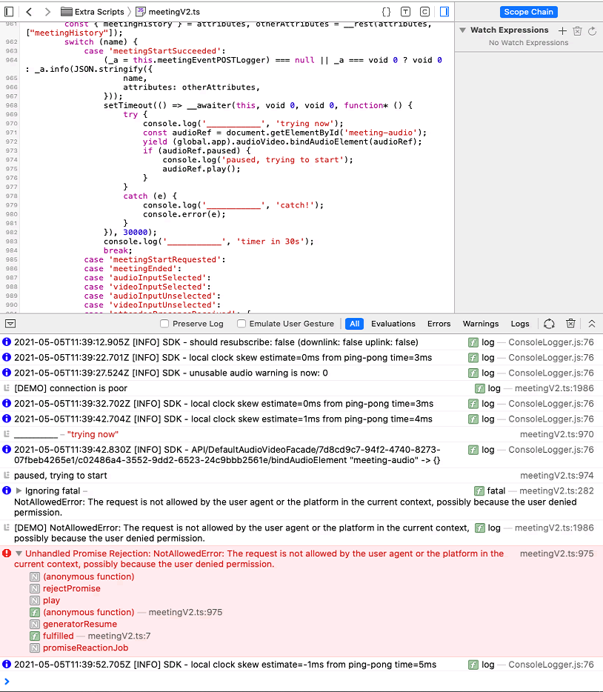Check the Emulate User Gesture checkbox
This screenshot has width=603, height=692.
click(241, 323)
